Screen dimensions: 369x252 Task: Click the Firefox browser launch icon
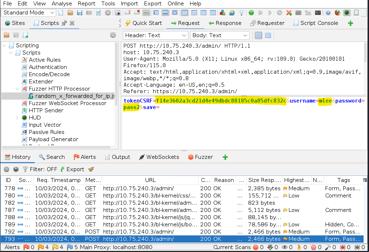(x=337, y=13)
